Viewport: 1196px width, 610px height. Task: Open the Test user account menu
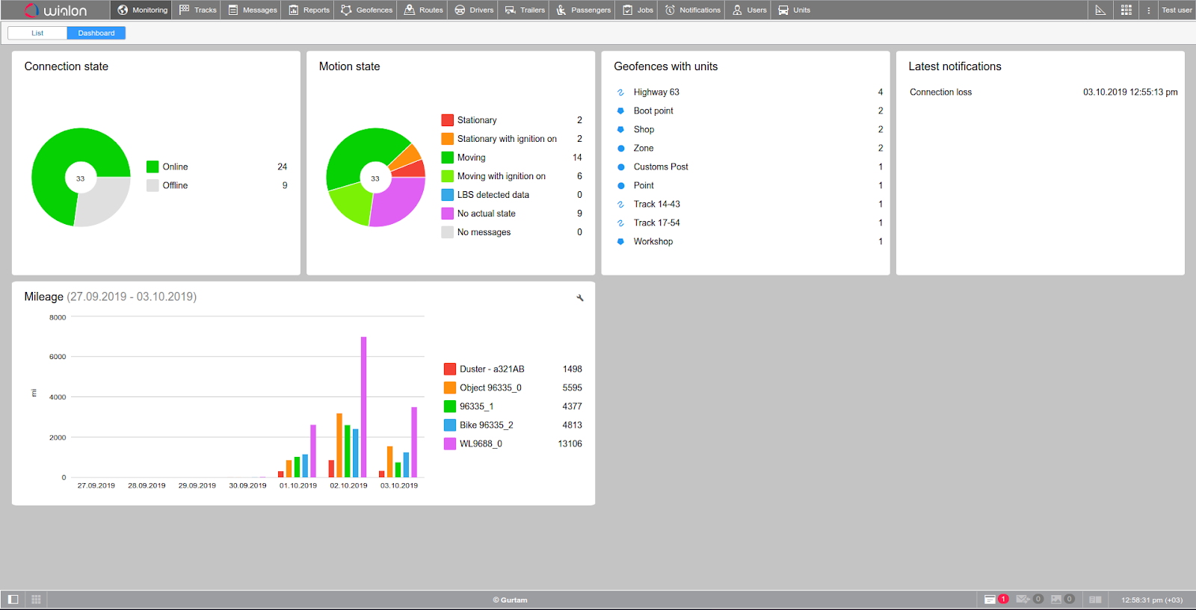click(1177, 10)
